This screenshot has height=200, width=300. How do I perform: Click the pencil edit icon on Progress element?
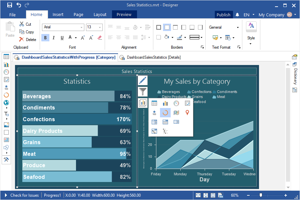tap(143, 81)
